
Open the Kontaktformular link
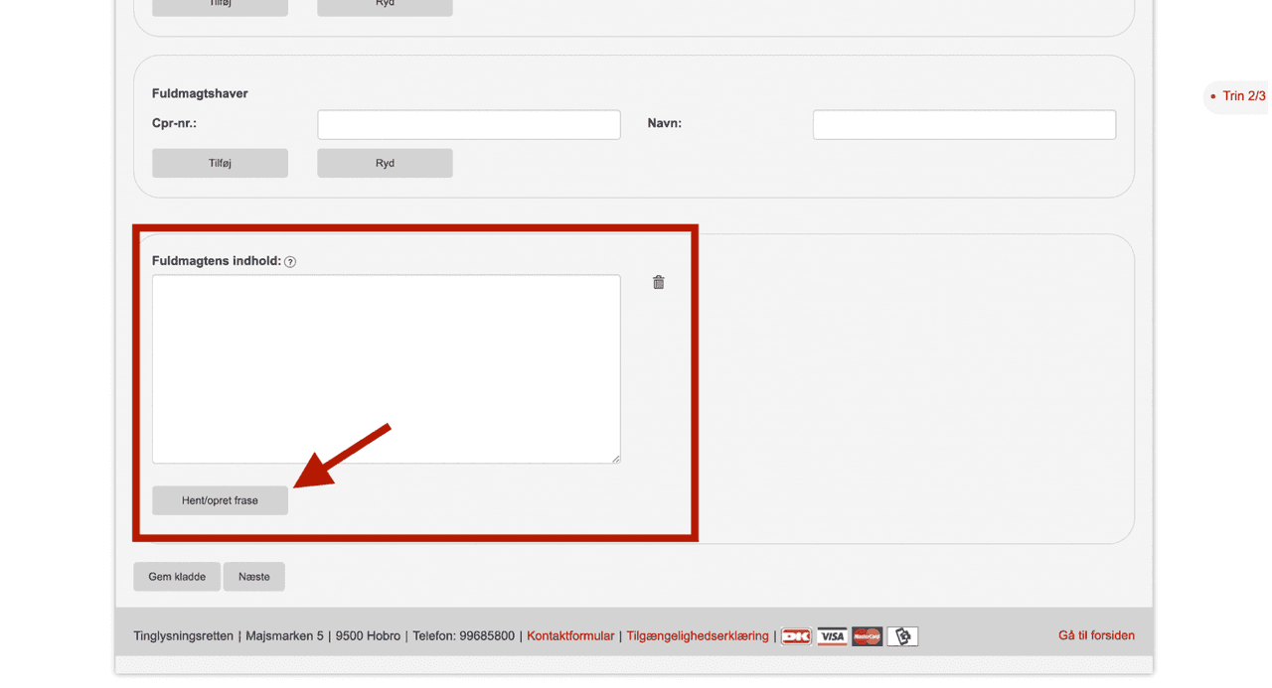[570, 636]
